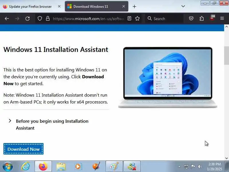This screenshot has height=172, width=229.
Task: Focus the Firefox Search box
Action: (164, 19)
